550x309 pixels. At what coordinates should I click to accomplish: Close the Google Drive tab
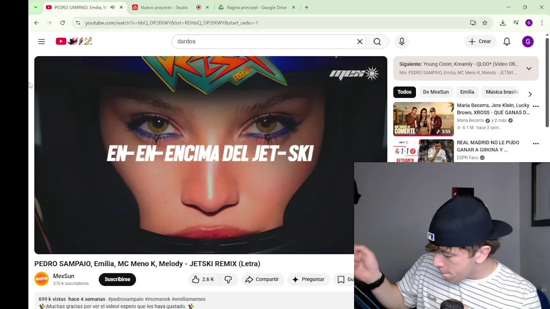tap(293, 7)
